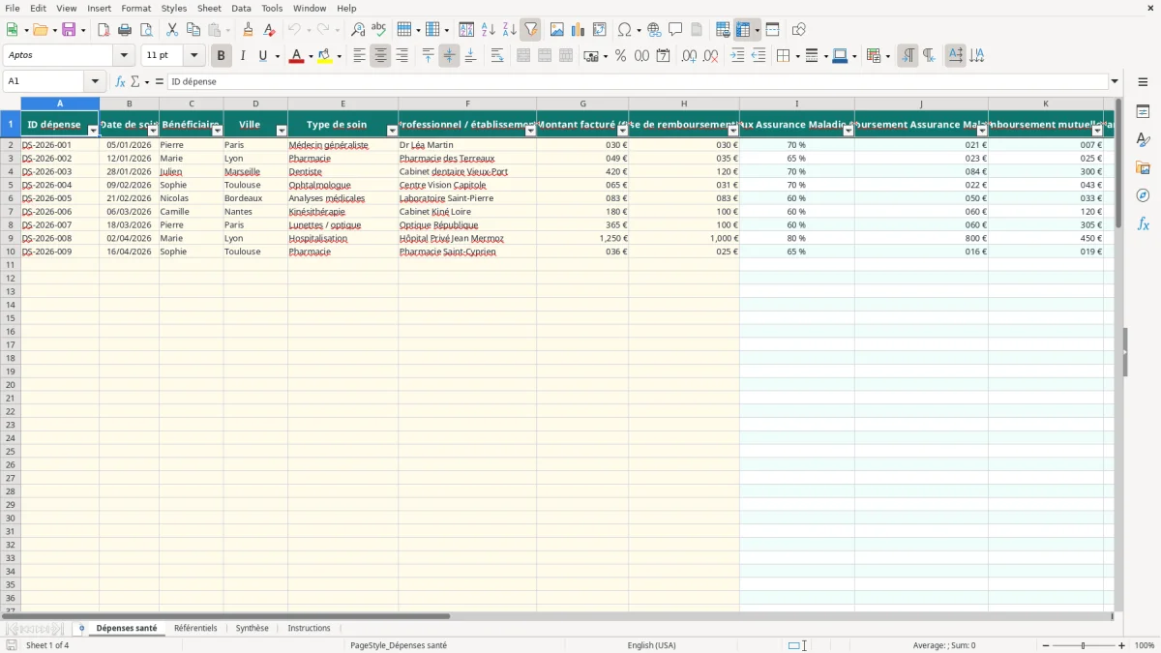Screen dimensions: 1161x653
Task: Click the Save document icon
Action: 69,30
